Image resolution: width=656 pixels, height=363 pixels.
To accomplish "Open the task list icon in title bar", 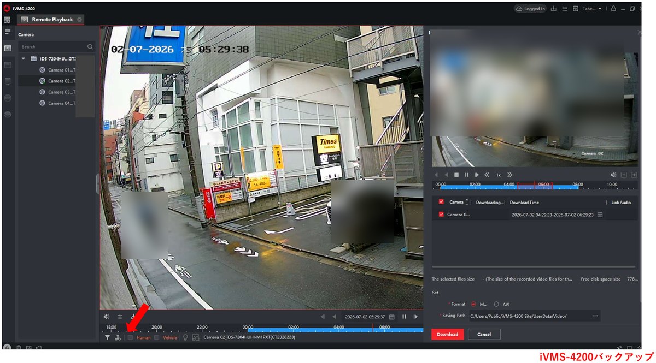I will [564, 9].
